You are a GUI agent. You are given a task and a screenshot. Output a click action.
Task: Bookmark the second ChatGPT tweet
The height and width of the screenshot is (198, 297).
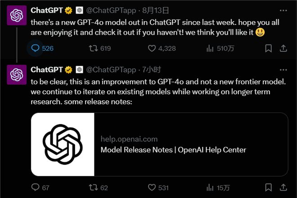(x=268, y=187)
